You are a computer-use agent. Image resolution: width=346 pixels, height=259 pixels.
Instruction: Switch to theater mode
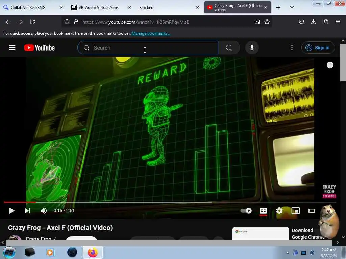[x=312, y=211]
